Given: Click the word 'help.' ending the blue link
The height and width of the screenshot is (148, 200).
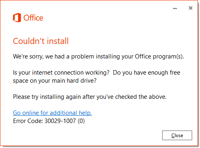Looking at the screenshot, I should [85, 113].
